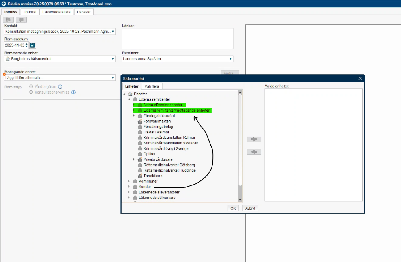Expand the Kommuner tree node

pos(129,181)
